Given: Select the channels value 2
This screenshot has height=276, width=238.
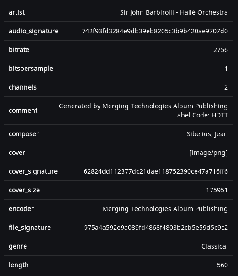Looking at the screenshot, I should click(x=226, y=87).
